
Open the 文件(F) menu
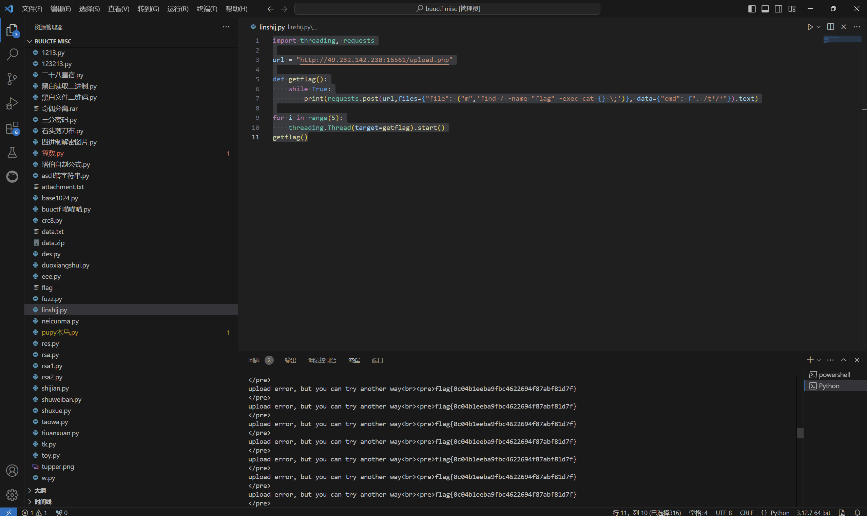pyautogui.click(x=32, y=9)
